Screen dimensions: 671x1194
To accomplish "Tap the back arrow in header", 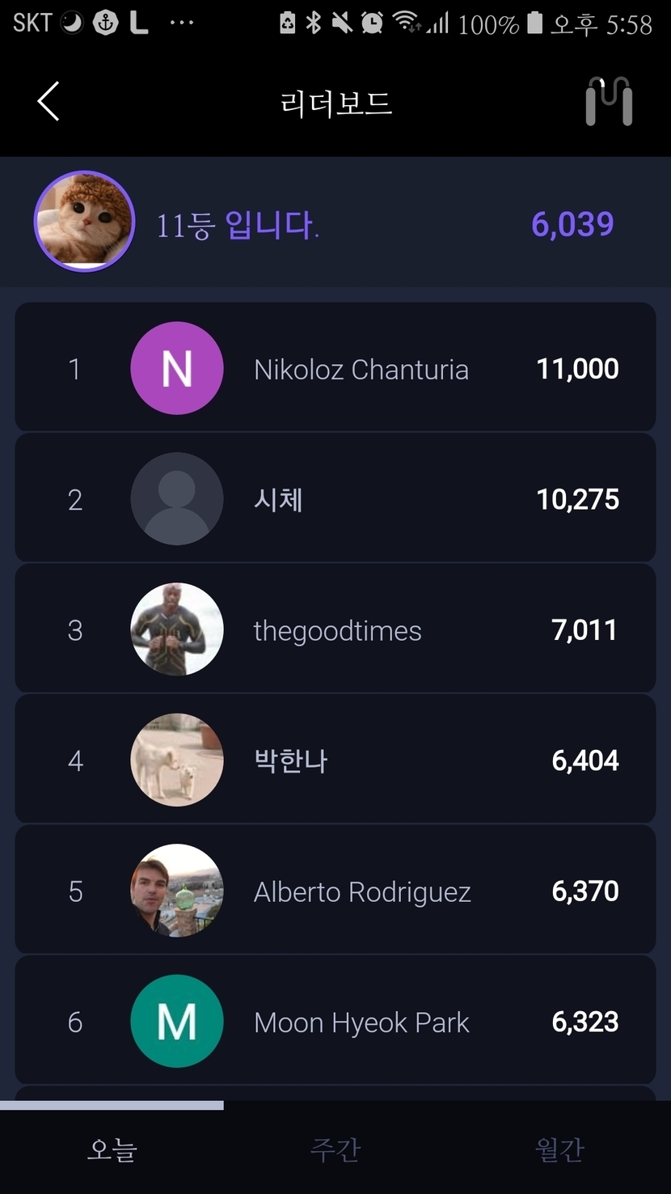I will (49, 102).
